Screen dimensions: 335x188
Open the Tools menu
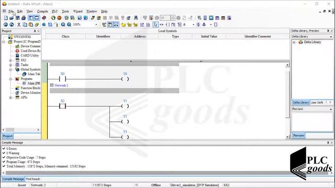click(x=65, y=11)
